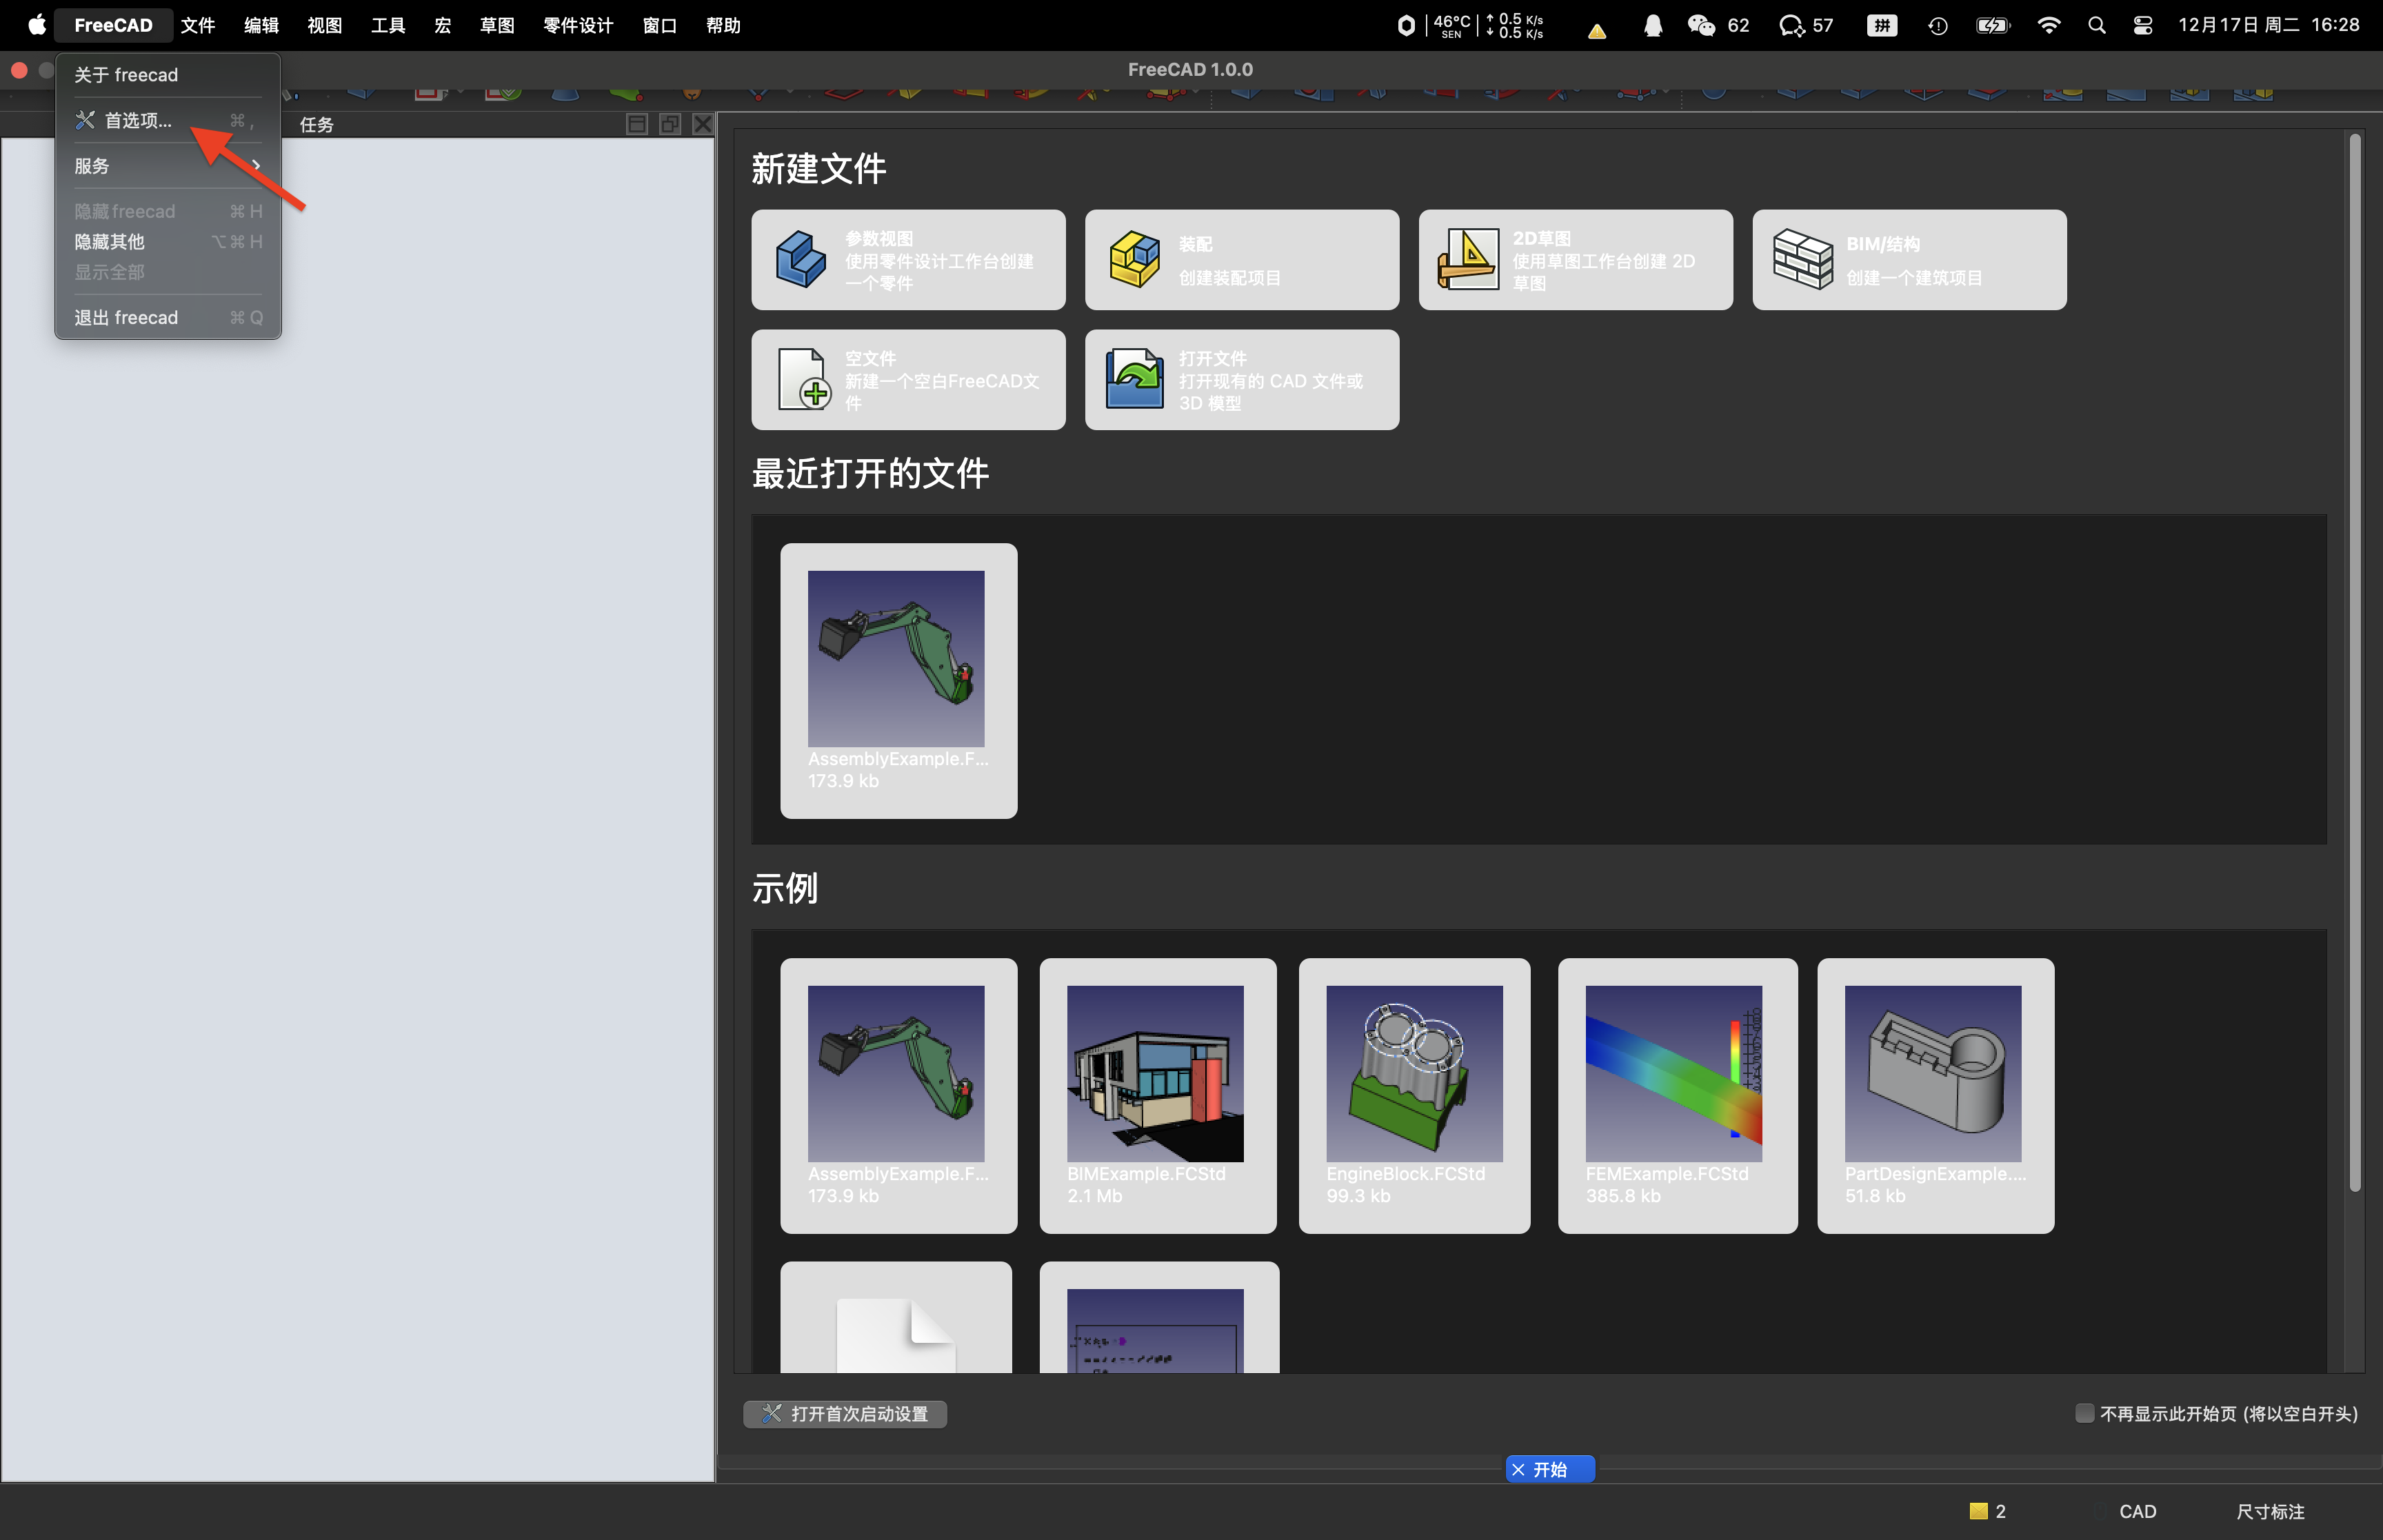
Task: Open the Apple menu
Action: 36,25
